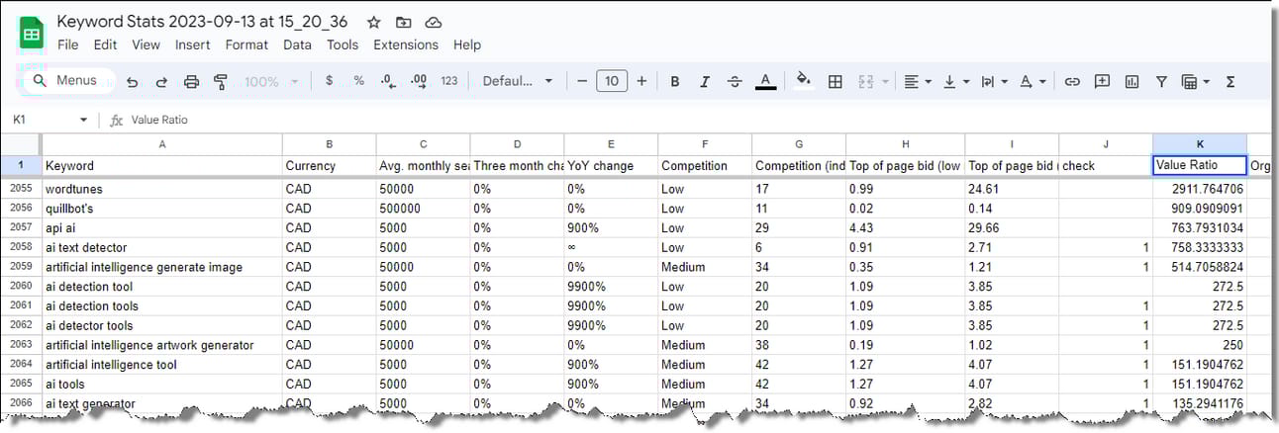1279x433 pixels.
Task: Insert a link
Action: (x=1071, y=81)
